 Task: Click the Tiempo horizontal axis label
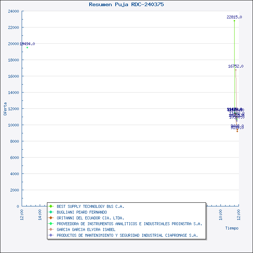(x=232, y=228)
